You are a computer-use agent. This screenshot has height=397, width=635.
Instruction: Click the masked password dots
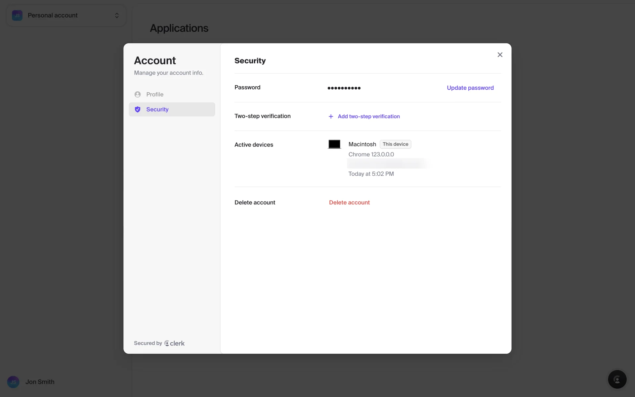[344, 88]
